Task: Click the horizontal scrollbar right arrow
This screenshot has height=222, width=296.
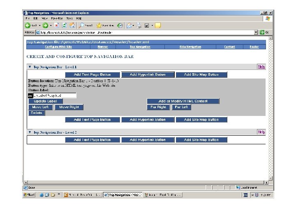Action: 266,183
